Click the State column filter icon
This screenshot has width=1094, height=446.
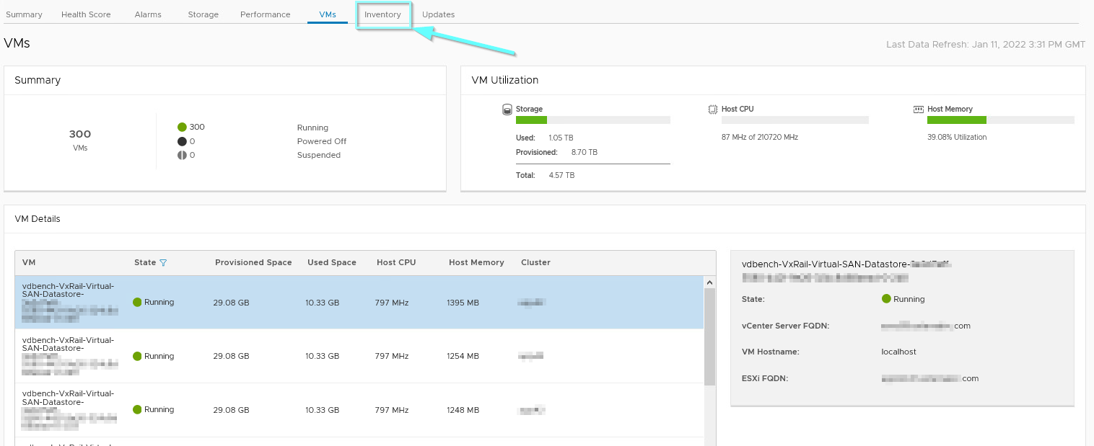pos(163,263)
